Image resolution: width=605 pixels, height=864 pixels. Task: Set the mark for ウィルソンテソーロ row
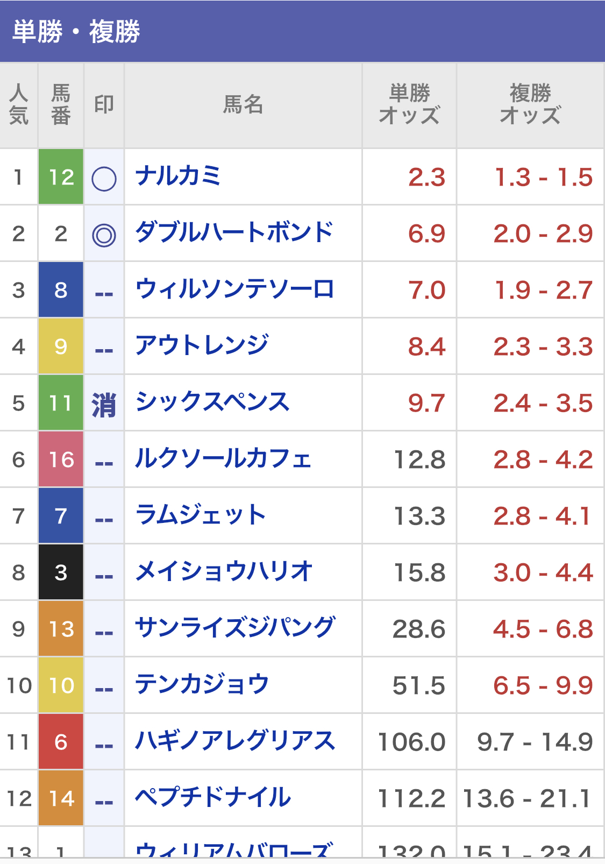click(104, 292)
